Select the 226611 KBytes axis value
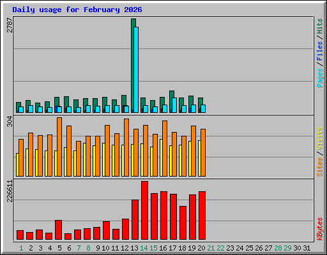This screenshot has width=327, height=255. pyautogui.click(x=10, y=191)
